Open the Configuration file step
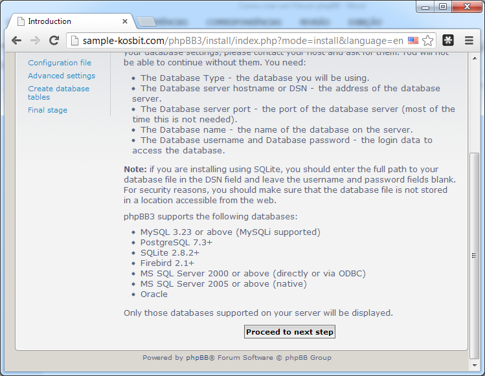Image resolution: width=485 pixels, height=376 pixels. pos(60,63)
